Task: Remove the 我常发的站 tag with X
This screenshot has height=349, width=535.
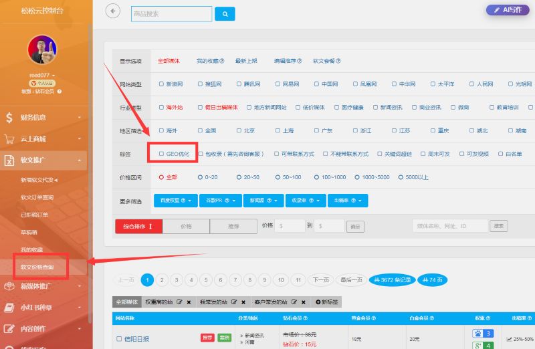Action: (243, 302)
